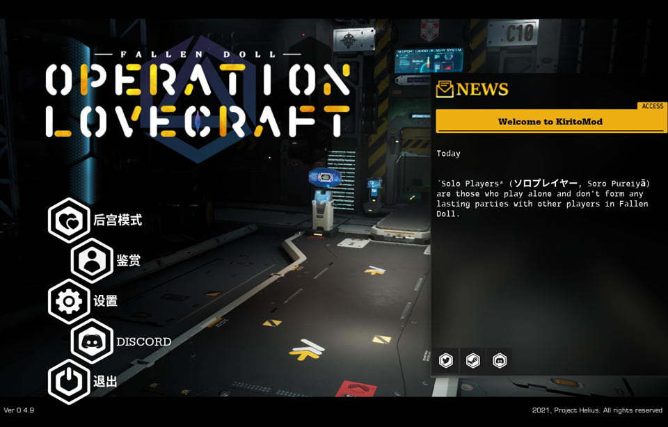Viewport: 668px width, 427px height.
Task: Click the Solo Players news paragraph
Action: pyautogui.click(x=543, y=199)
